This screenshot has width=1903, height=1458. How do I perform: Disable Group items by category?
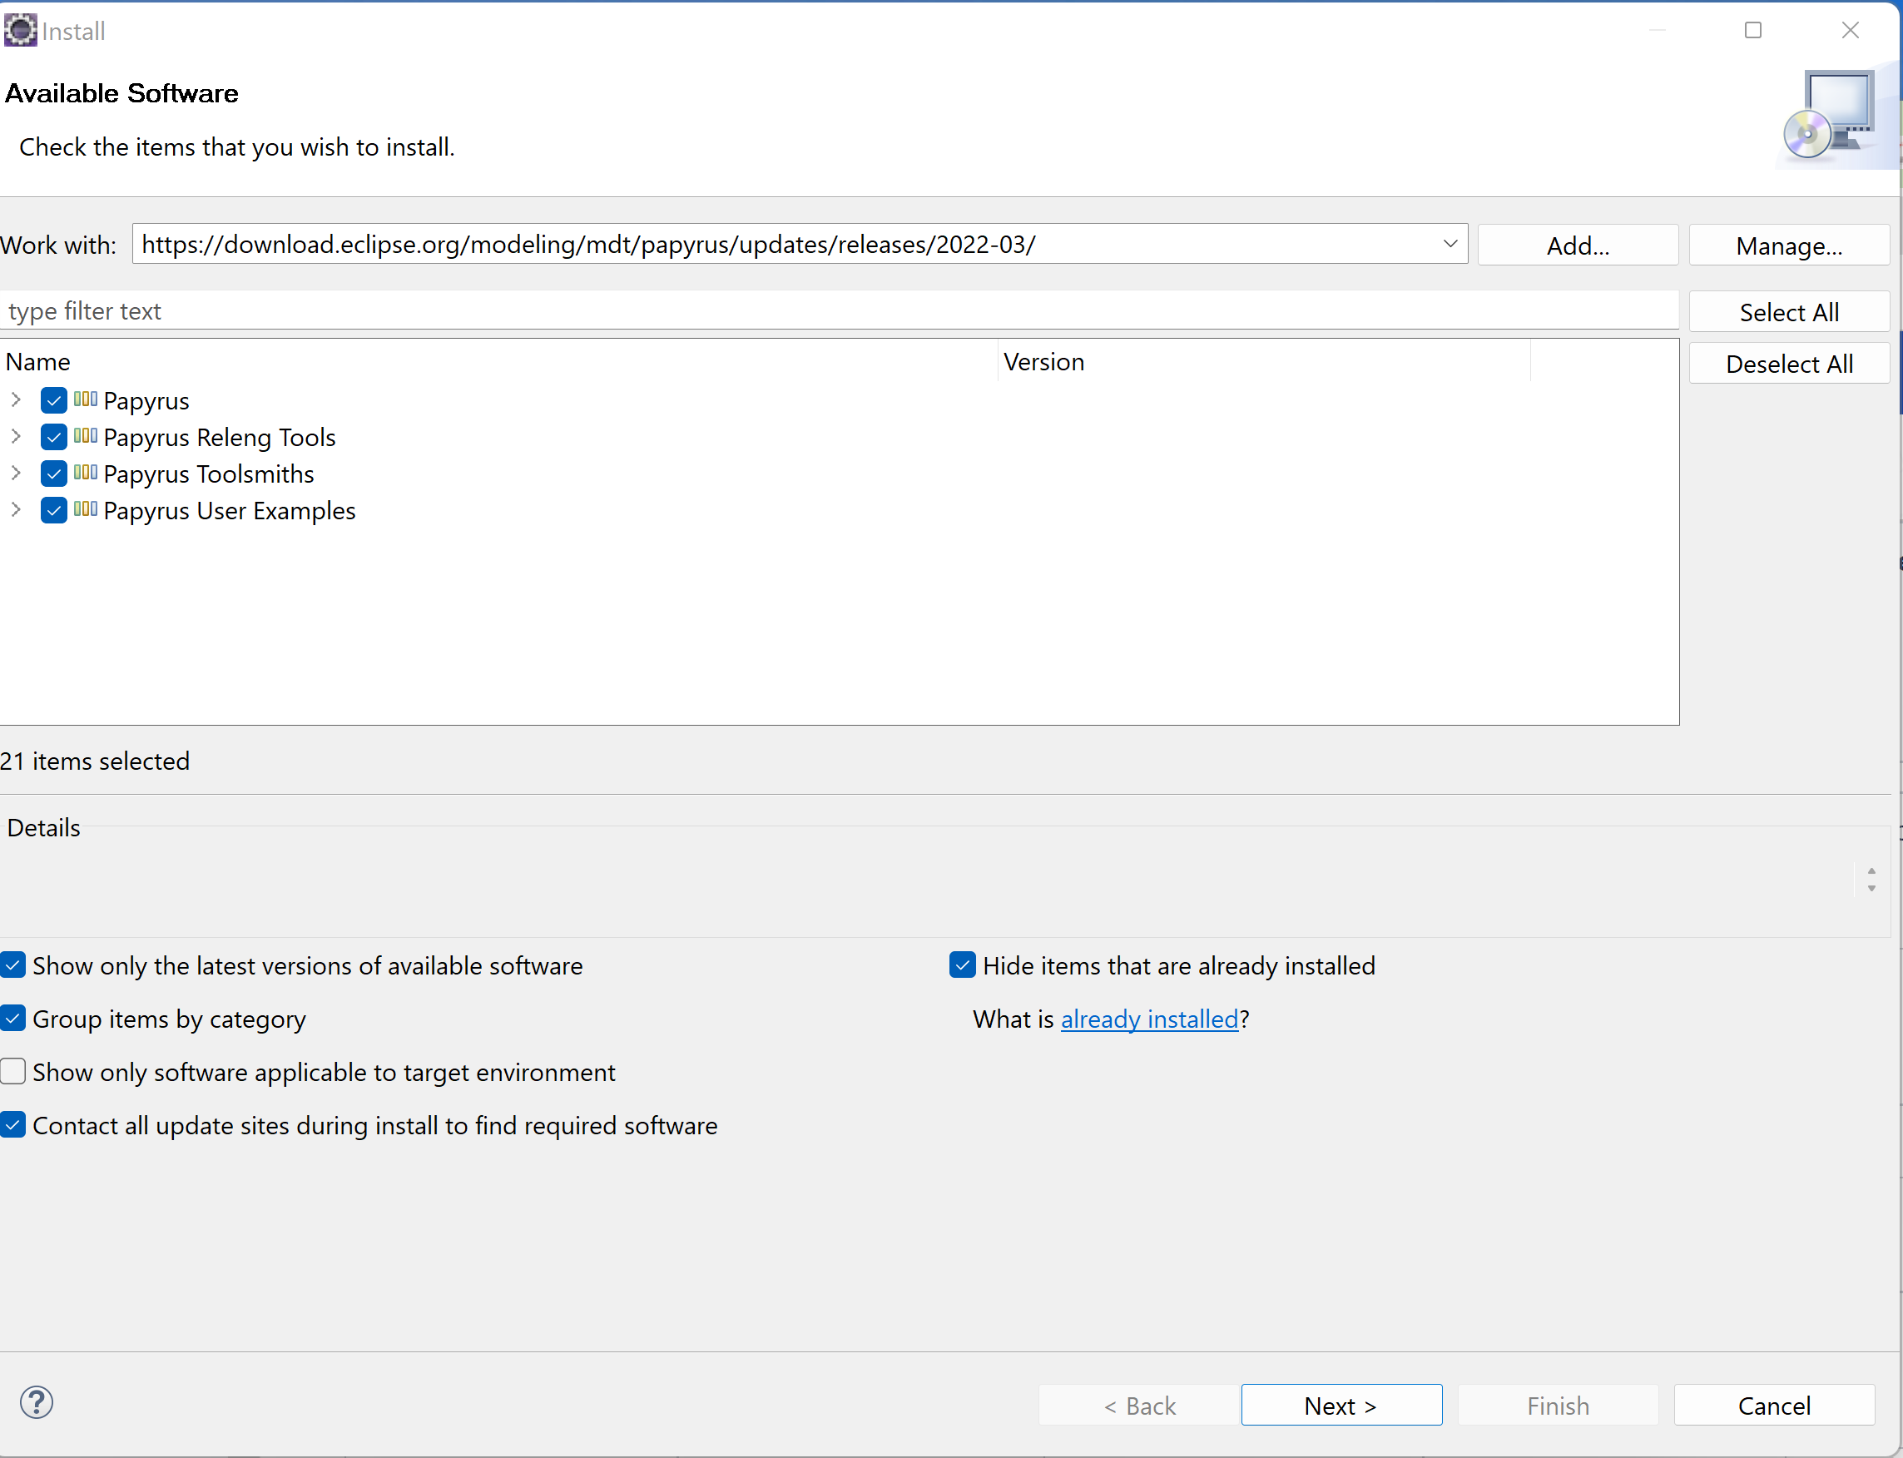tap(13, 1018)
